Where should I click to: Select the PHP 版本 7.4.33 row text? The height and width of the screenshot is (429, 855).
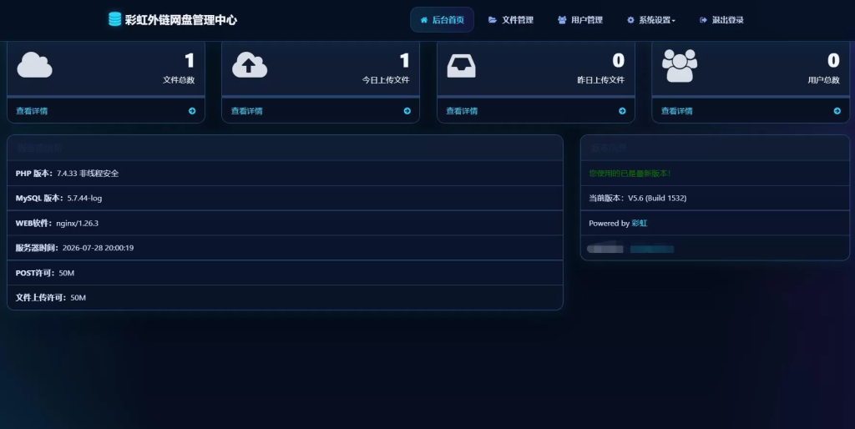(x=67, y=174)
